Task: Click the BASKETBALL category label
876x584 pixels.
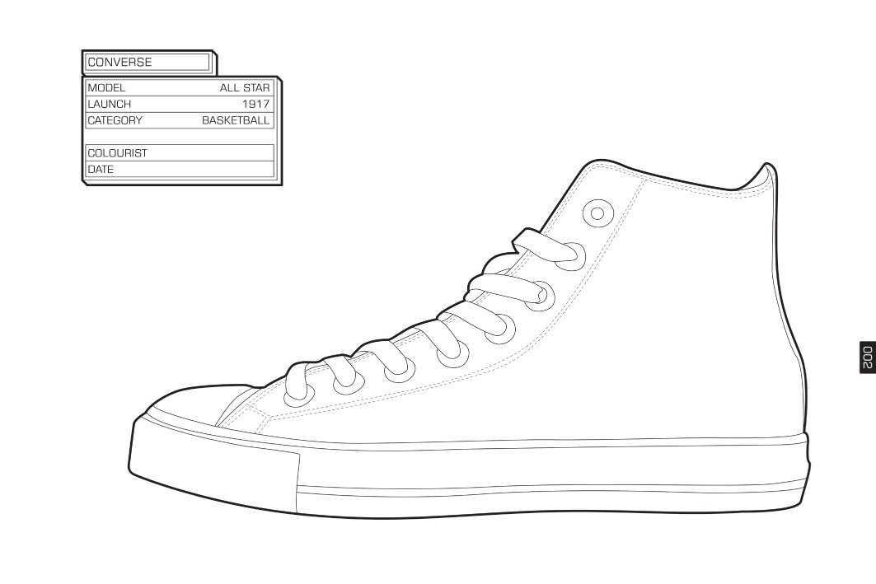Action: 235,119
